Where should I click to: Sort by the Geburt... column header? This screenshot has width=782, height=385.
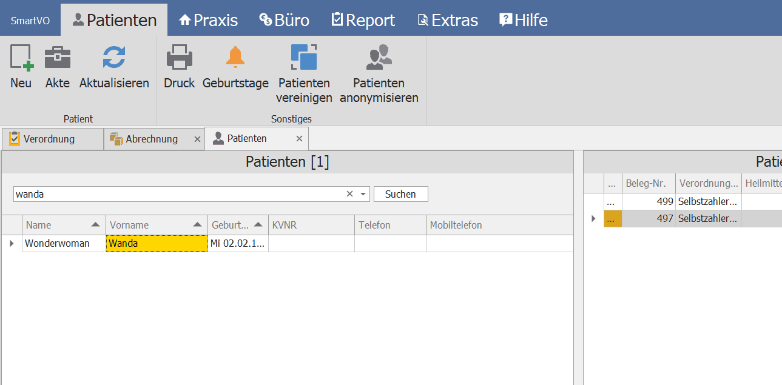click(x=238, y=225)
